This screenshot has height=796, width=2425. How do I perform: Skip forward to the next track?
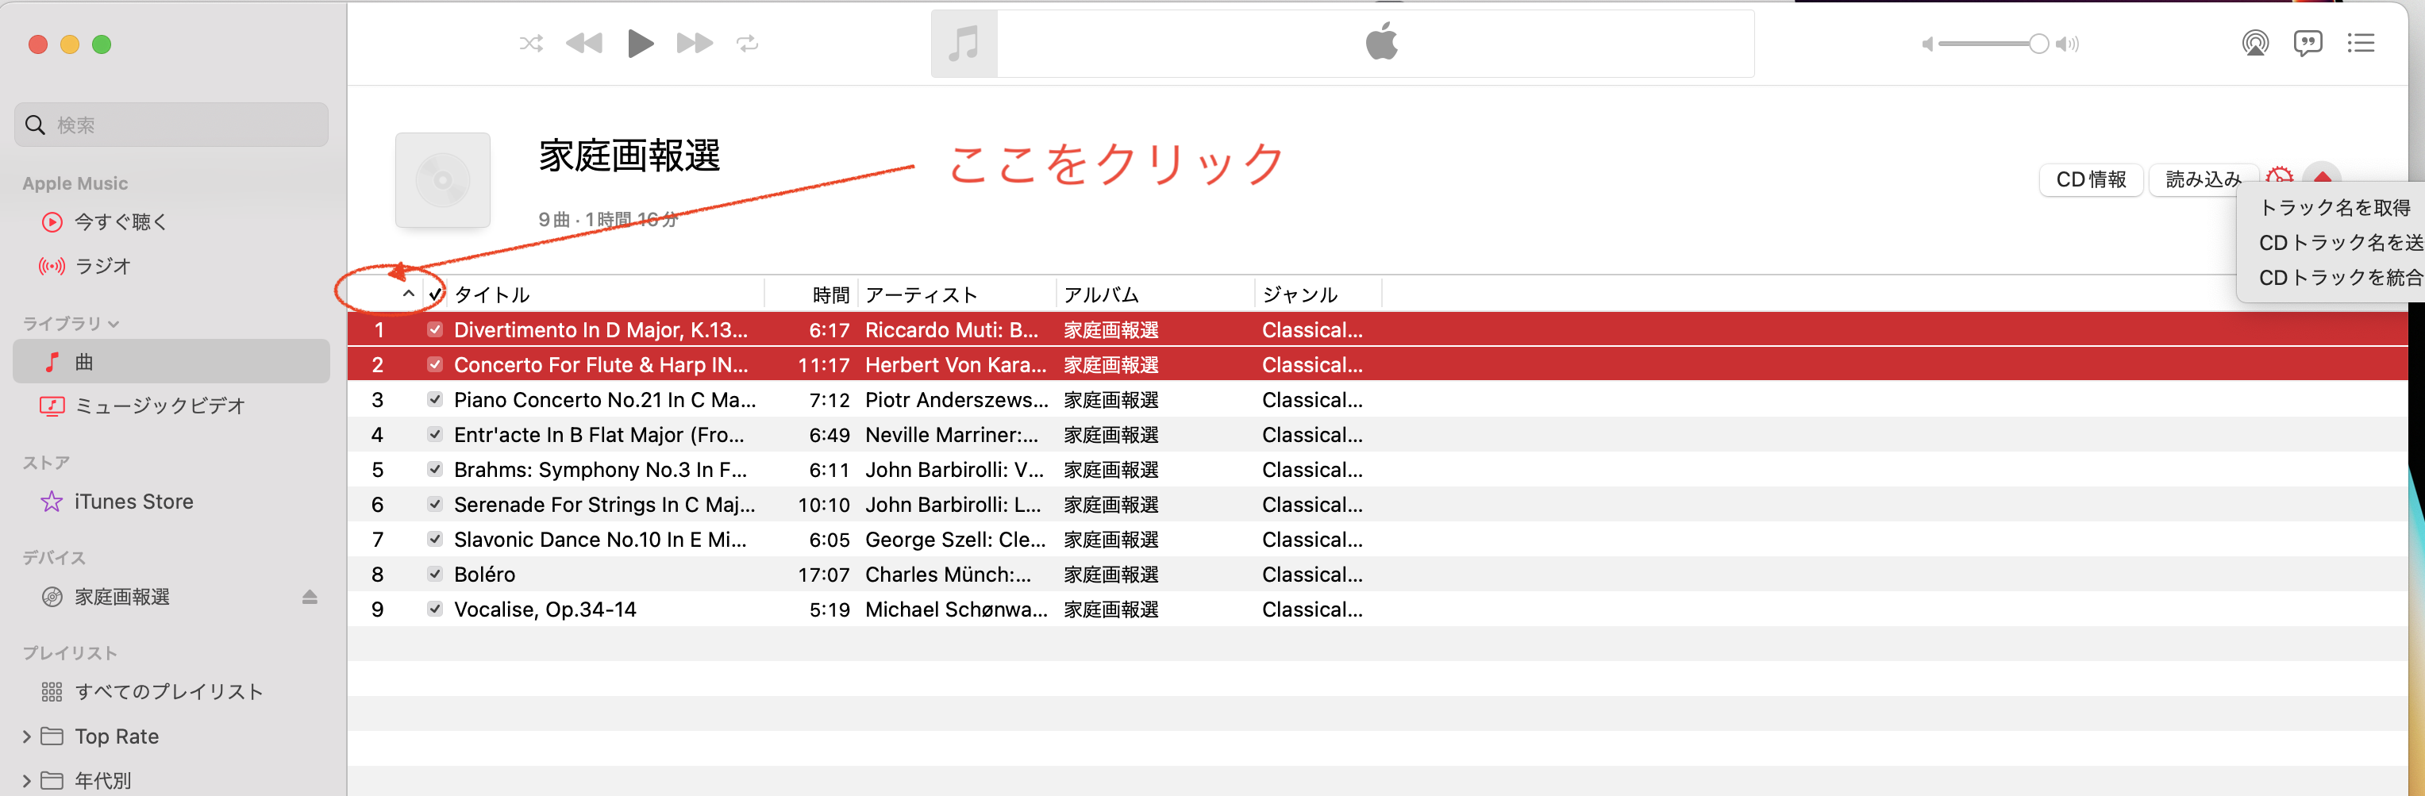pos(695,44)
